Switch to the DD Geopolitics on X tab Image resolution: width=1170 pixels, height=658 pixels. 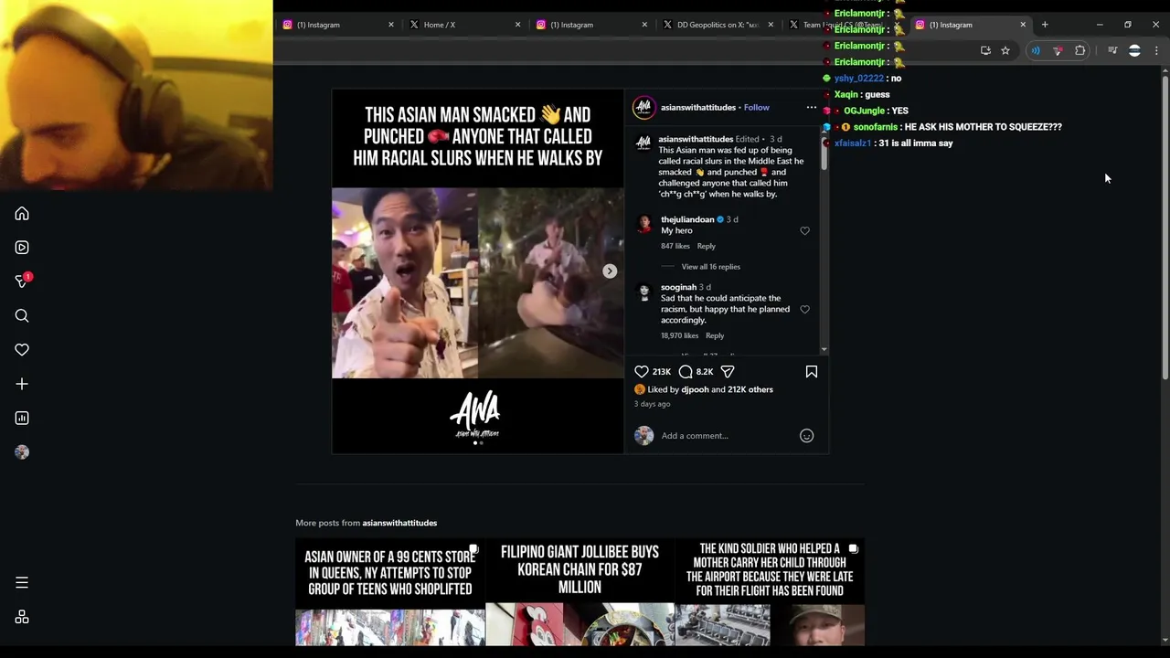coord(717,25)
